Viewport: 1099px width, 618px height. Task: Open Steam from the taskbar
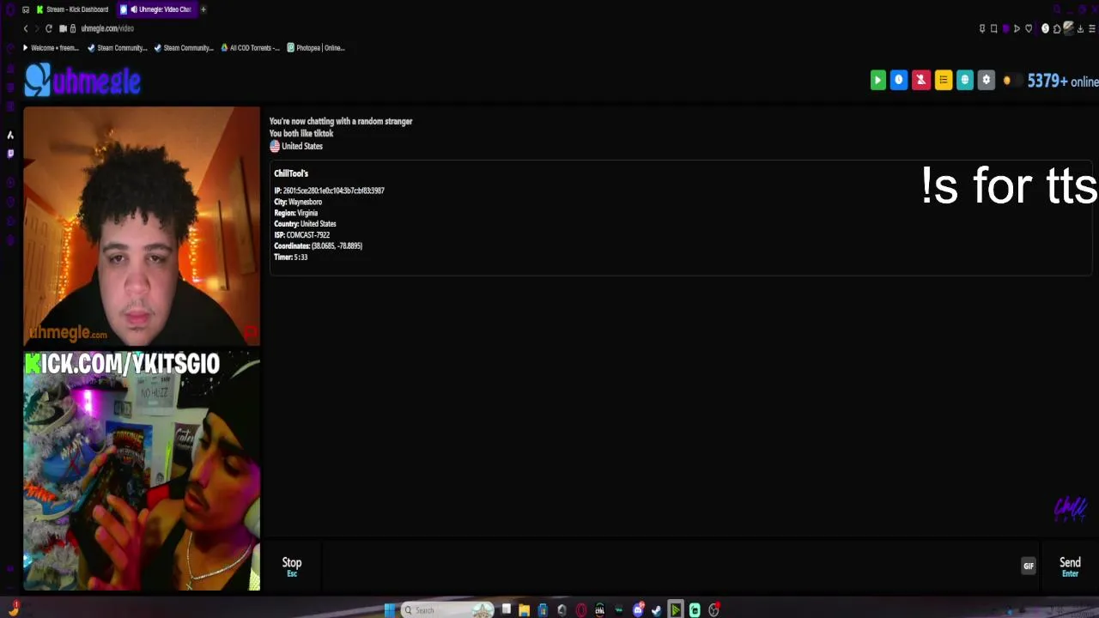click(657, 610)
